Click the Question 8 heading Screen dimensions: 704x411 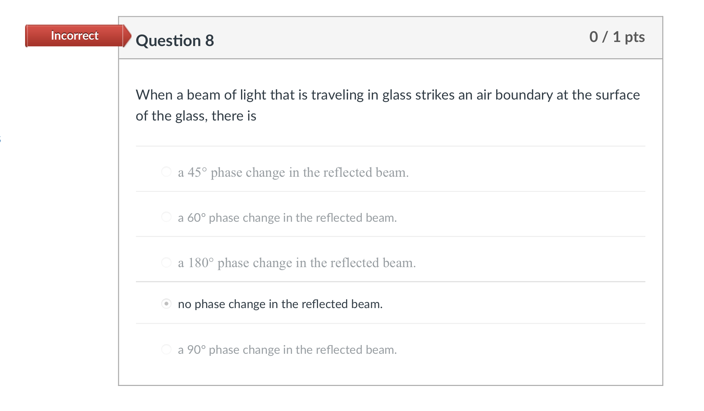(175, 41)
